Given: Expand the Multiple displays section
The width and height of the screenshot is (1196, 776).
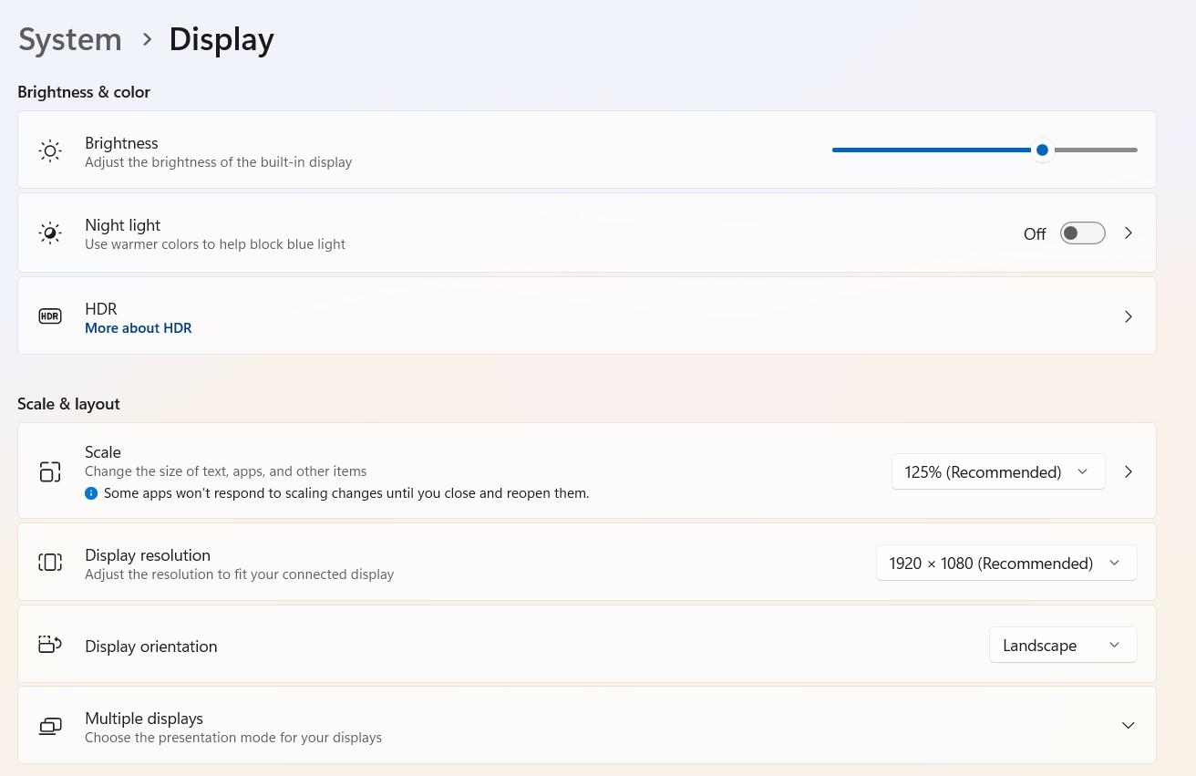Looking at the screenshot, I should pos(1128,726).
